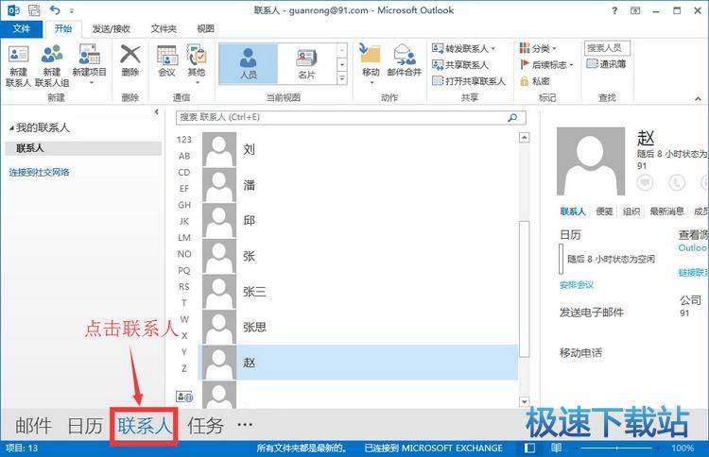Click the Reading view status bar icon

[x=556, y=448]
